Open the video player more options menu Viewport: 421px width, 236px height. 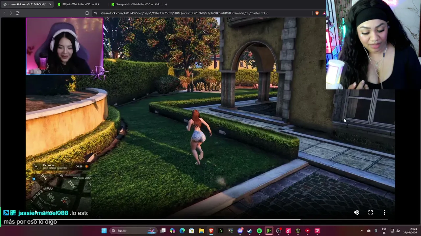384,212
